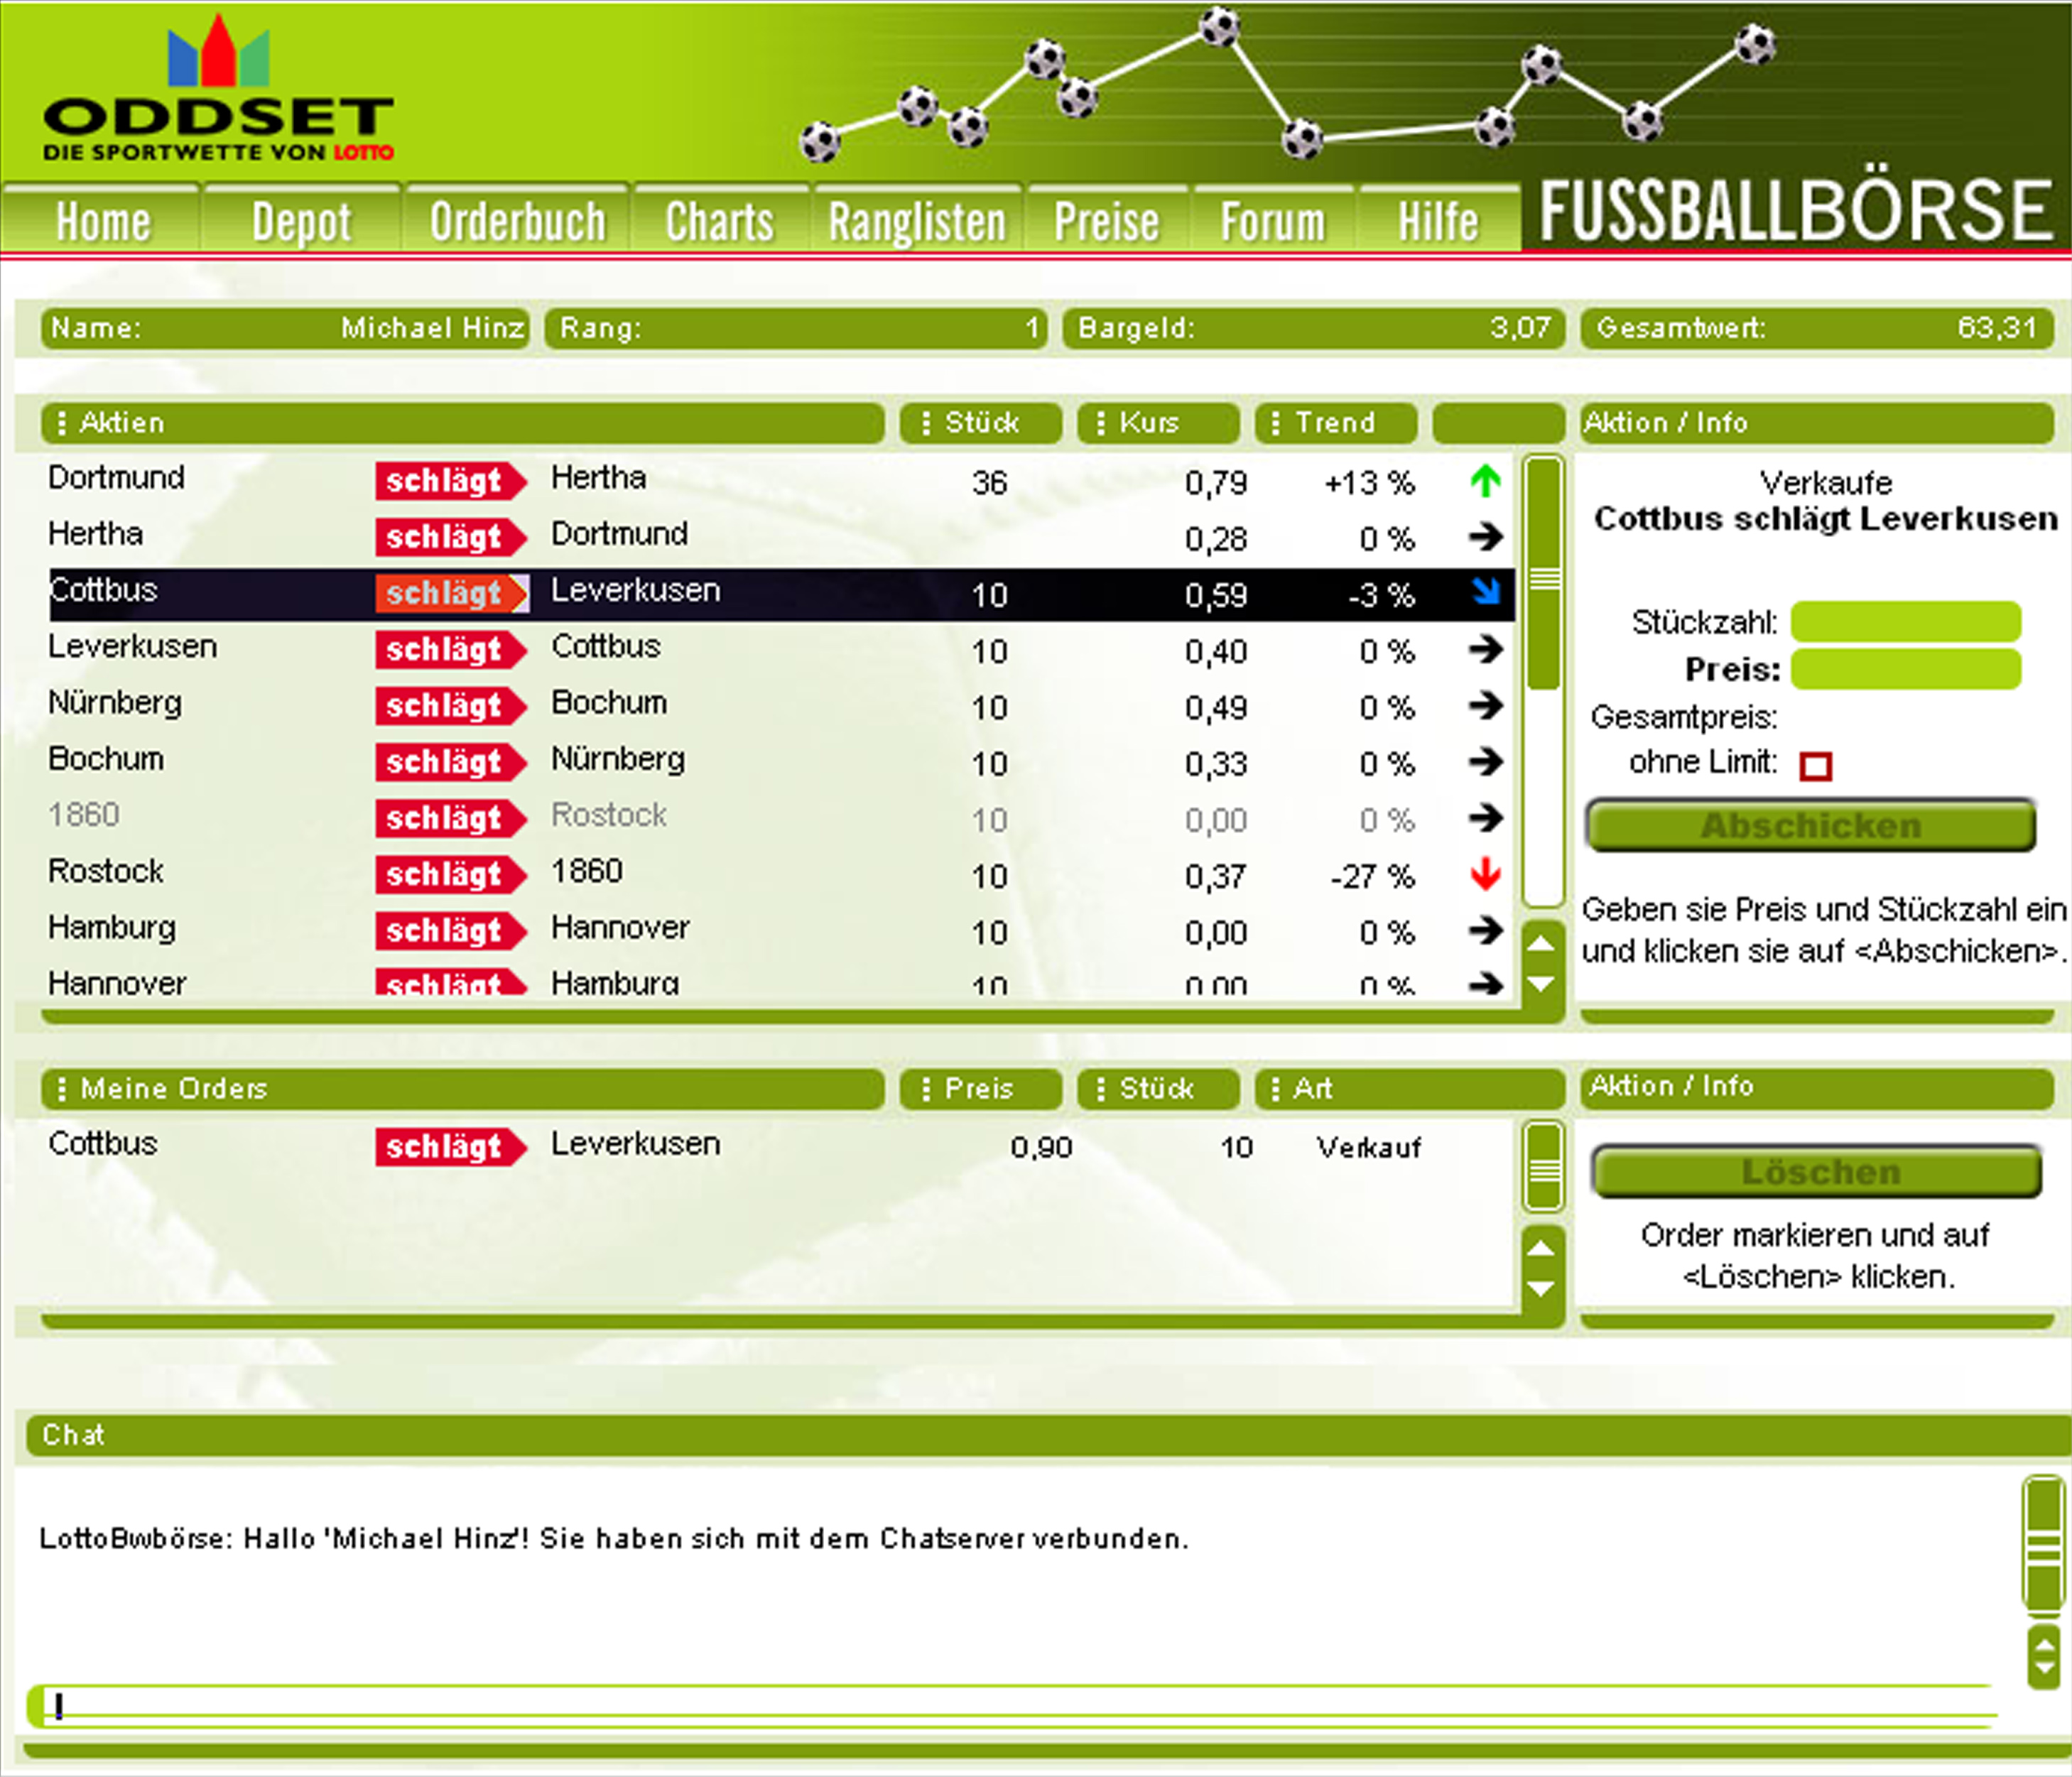Image resolution: width=2072 pixels, height=1777 pixels.
Task: Sort by the Aktien column header
Action: pyautogui.click(x=462, y=423)
